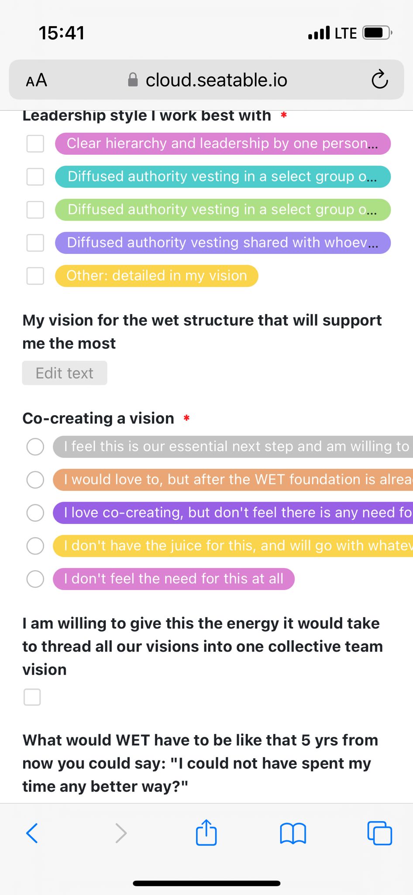Check the 'Clear hierarchy and leadership' checkbox
The image size is (413, 895).
point(35,144)
